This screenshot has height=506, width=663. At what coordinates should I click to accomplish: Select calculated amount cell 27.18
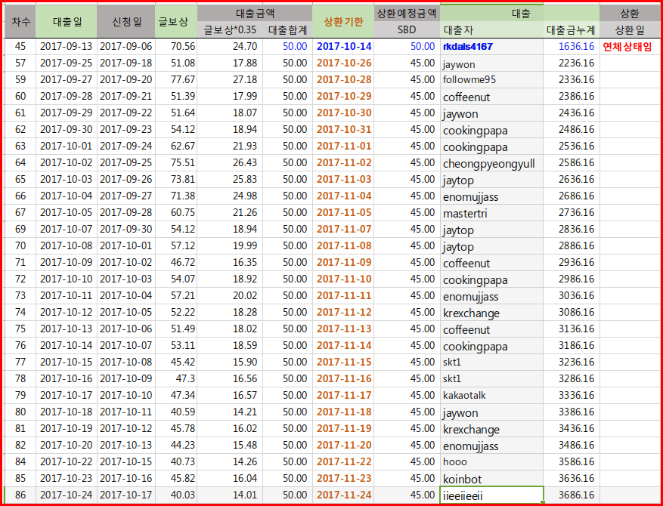[x=230, y=80]
